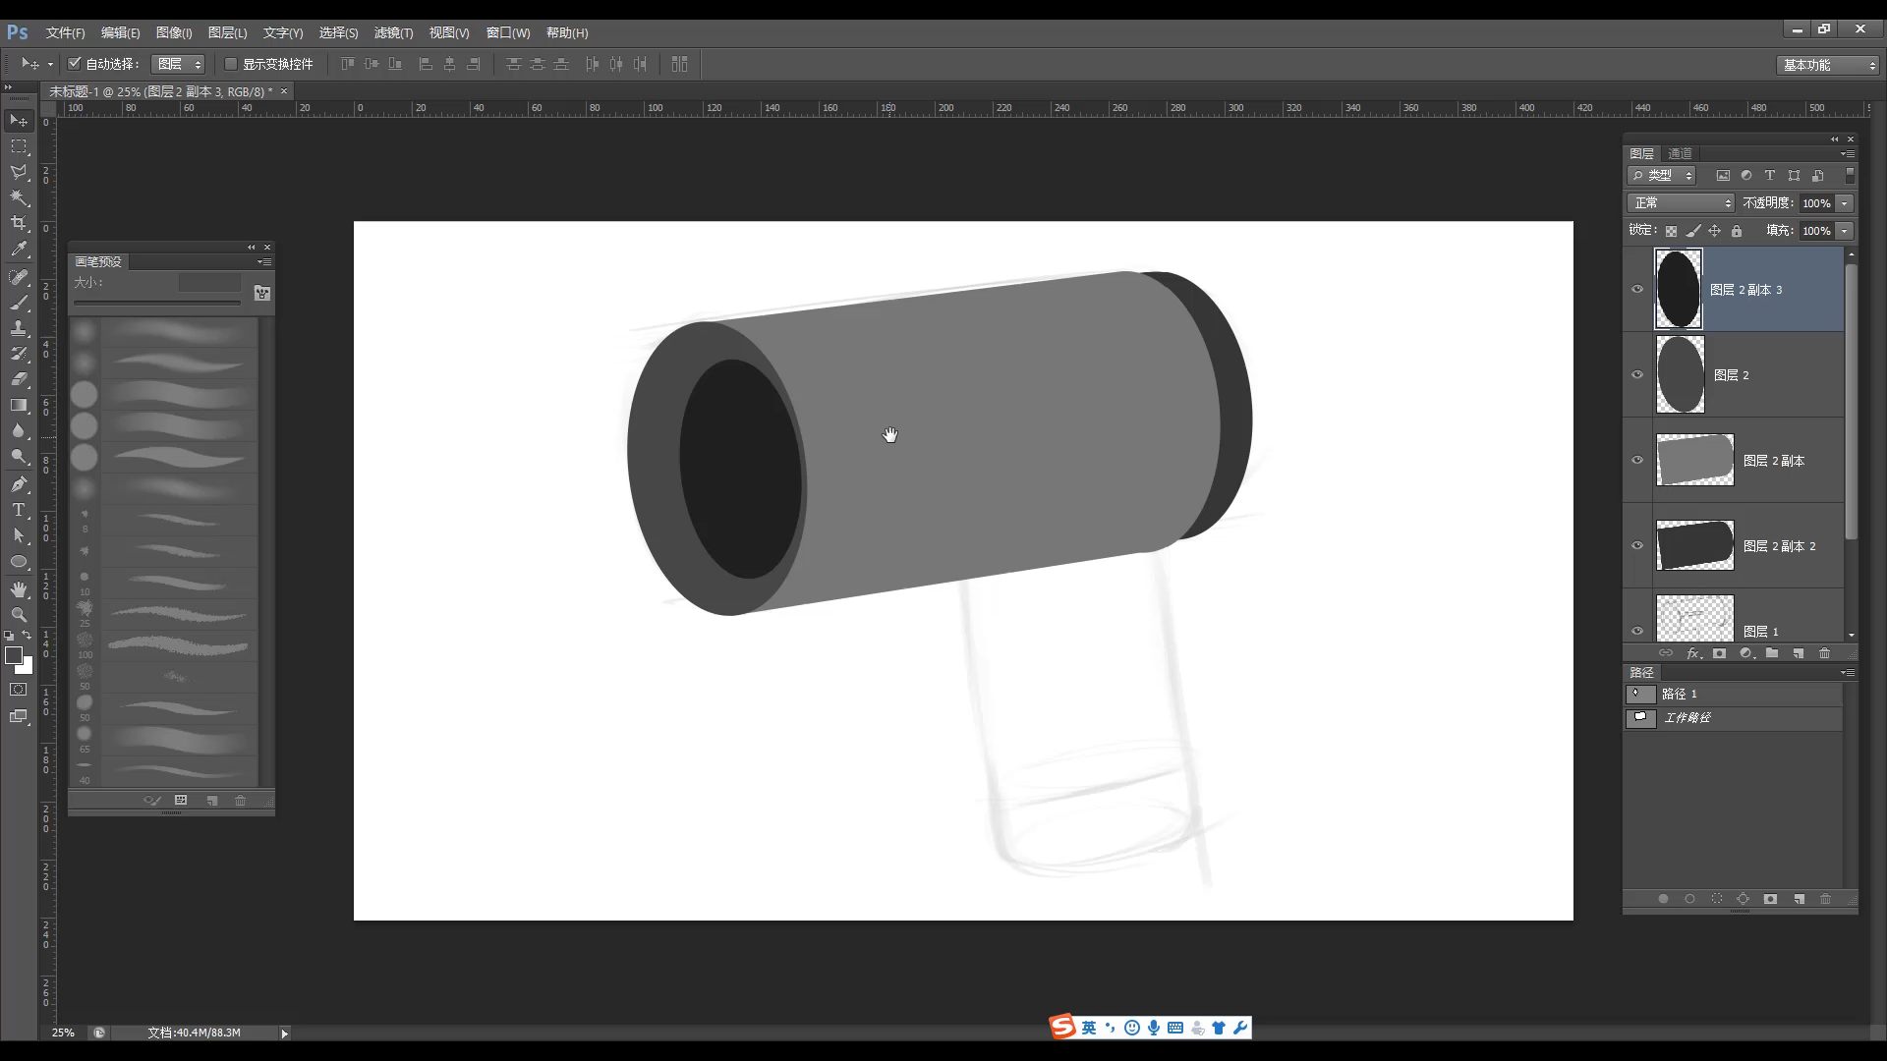Select the Hand tool
The image size is (1887, 1061).
18,589
